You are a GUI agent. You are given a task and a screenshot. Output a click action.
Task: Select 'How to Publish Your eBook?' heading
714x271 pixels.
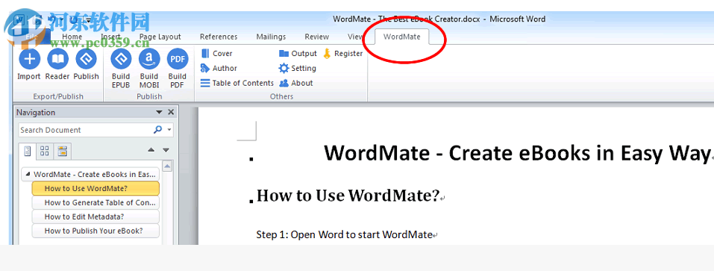click(x=95, y=231)
